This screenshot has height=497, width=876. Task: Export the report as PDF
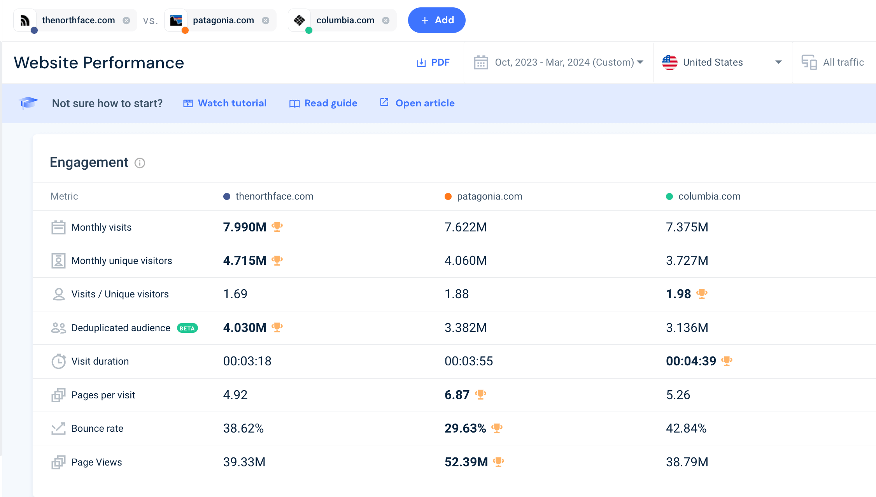click(x=433, y=63)
